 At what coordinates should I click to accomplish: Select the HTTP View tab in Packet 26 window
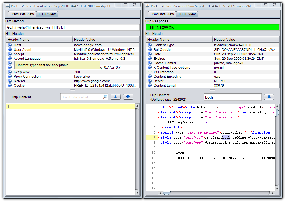[x=187, y=14]
